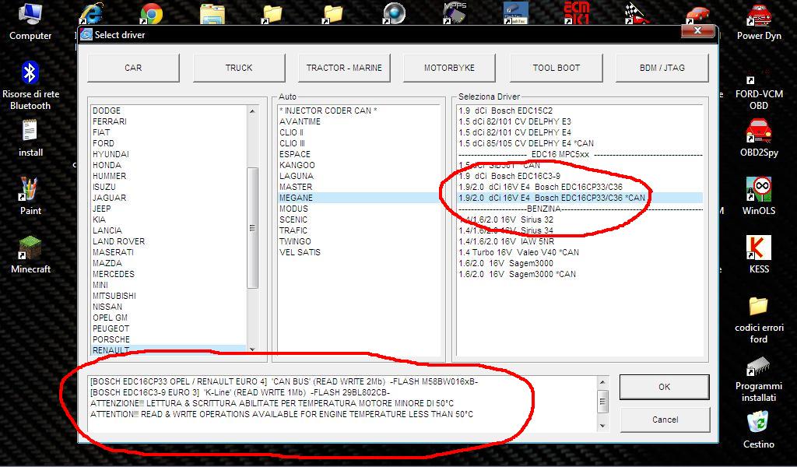Image resolution: width=797 pixels, height=467 pixels.
Task: Launch the Power Dyn desktop shortcut
Action: pyautogui.click(x=758, y=21)
